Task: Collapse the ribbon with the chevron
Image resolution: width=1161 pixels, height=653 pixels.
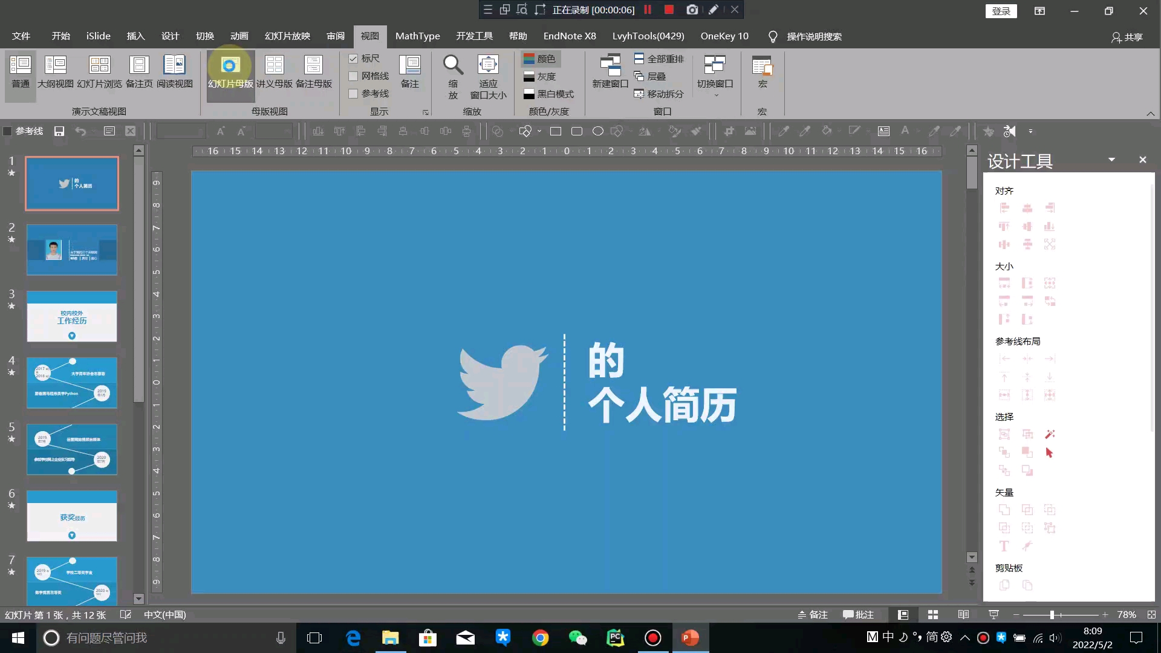Action: pyautogui.click(x=1150, y=113)
